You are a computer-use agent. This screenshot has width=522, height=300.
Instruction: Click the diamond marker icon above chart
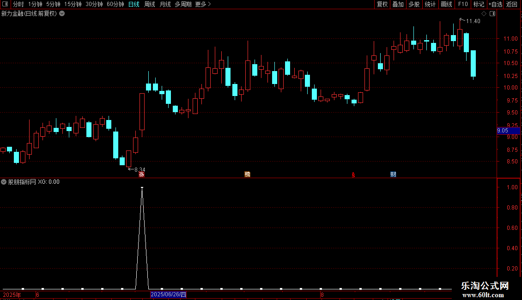[484, 14]
